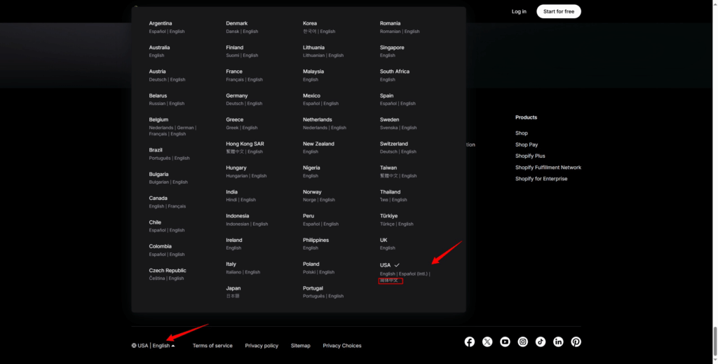Click the TikTok social icon
The width and height of the screenshot is (718, 364).
[541, 342]
